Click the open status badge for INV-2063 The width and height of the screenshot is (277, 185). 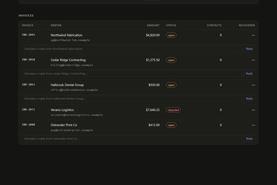(x=171, y=85)
